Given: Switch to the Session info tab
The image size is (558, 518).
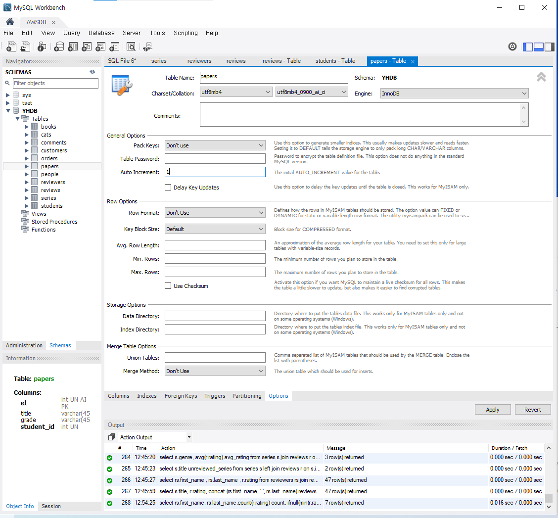Looking at the screenshot, I should (51, 506).
